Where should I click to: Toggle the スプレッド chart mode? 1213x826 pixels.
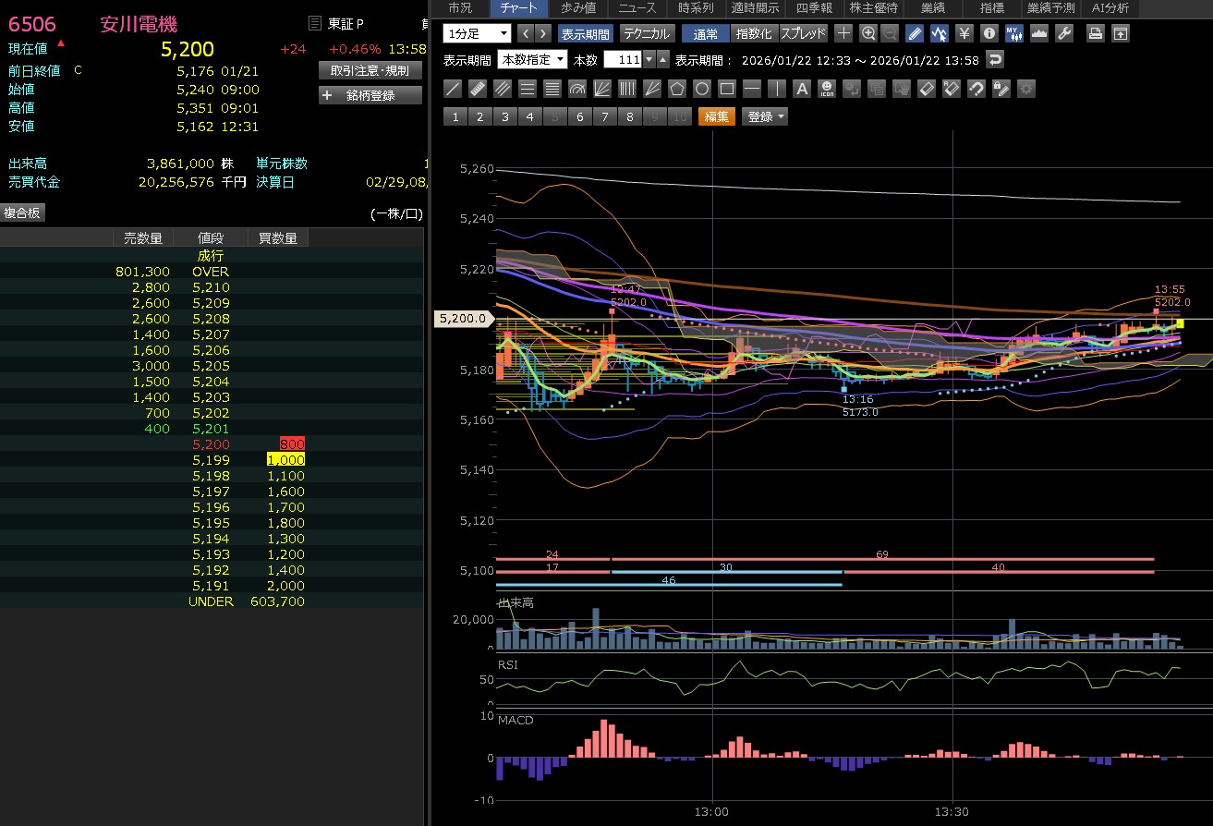pyautogui.click(x=803, y=34)
